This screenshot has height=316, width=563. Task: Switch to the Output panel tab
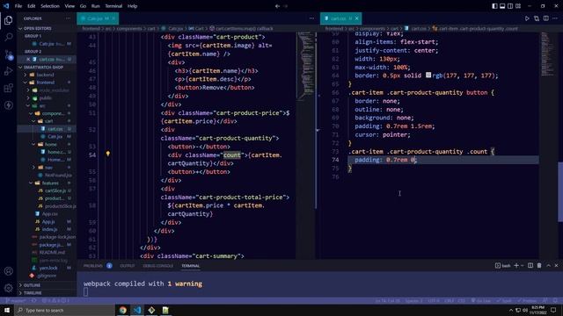coord(127,266)
